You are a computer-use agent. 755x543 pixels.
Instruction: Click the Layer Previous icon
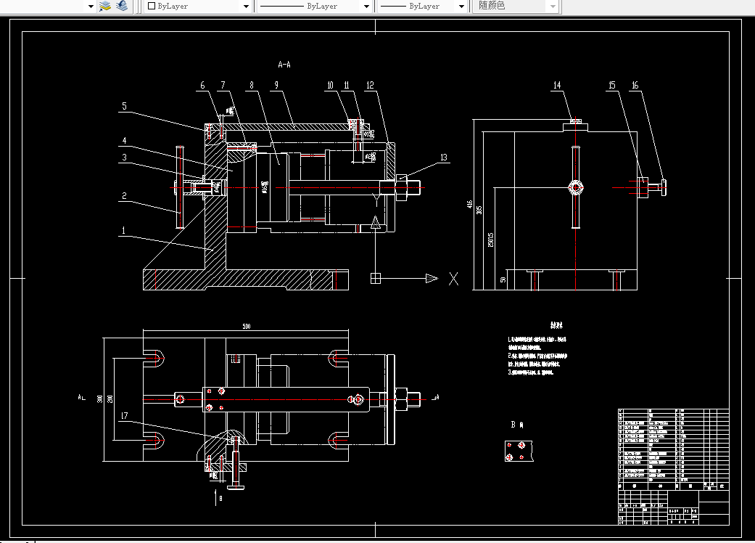(x=122, y=6)
